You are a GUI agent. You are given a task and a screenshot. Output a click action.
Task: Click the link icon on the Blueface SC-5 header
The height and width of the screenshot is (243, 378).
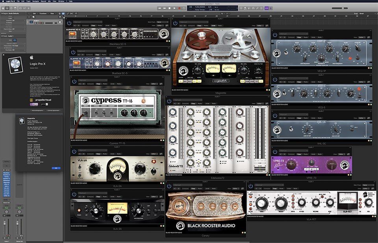coord(166,54)
